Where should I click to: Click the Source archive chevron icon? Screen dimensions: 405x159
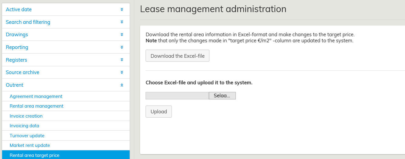point(122,72)
